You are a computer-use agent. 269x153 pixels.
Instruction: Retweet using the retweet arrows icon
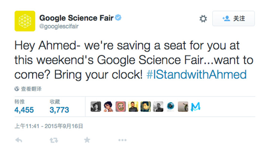pos(54,140)
